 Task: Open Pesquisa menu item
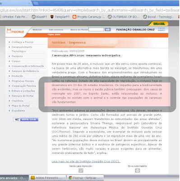pyautogui.click(x=17, y=56)
